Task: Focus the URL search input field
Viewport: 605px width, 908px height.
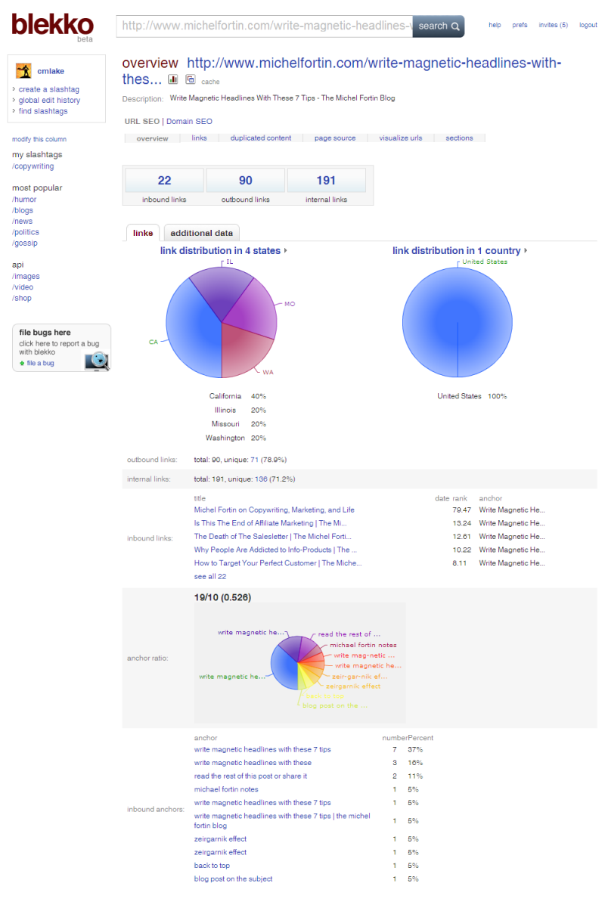Action: point(265,26)
